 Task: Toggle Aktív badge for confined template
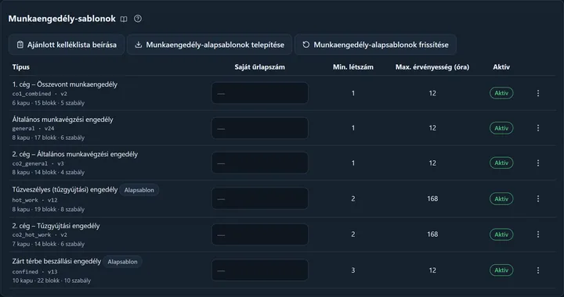pos(501,270)
